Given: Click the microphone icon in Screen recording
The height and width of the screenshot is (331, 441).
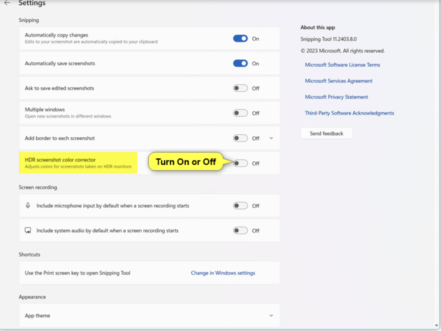Looking at the screenshot, I should coord(28,206).
